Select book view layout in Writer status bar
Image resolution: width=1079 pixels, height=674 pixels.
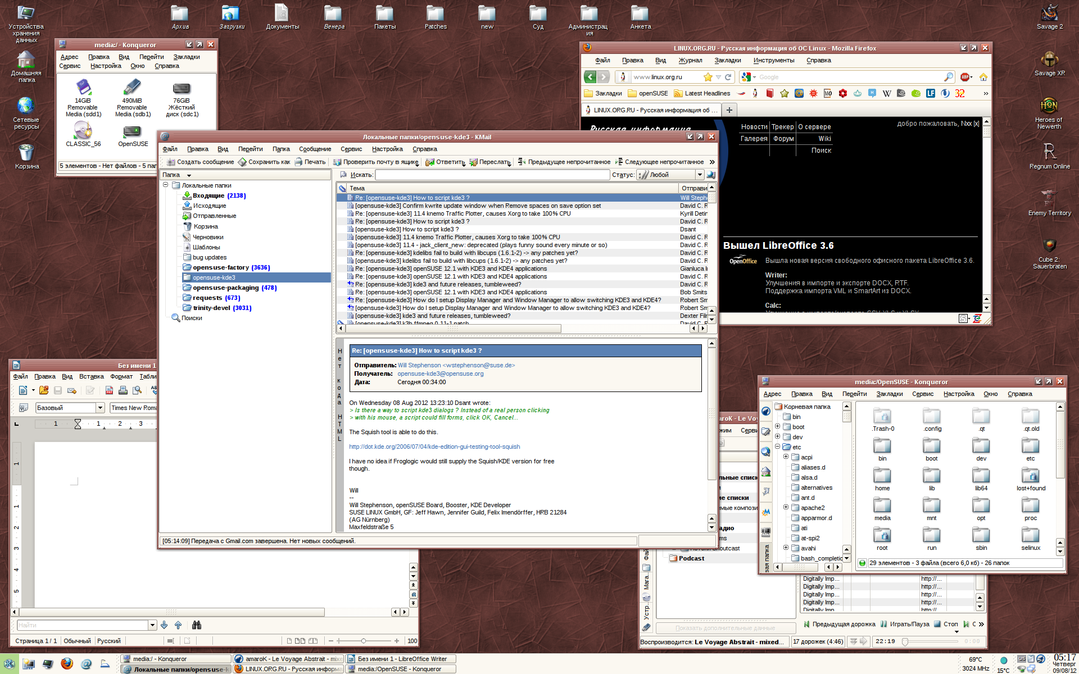313,641
